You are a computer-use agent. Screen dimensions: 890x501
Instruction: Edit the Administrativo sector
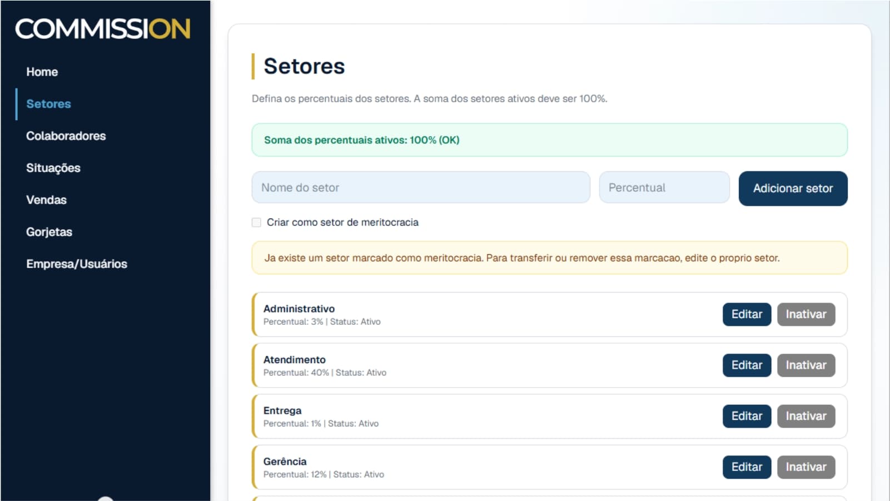747,314
